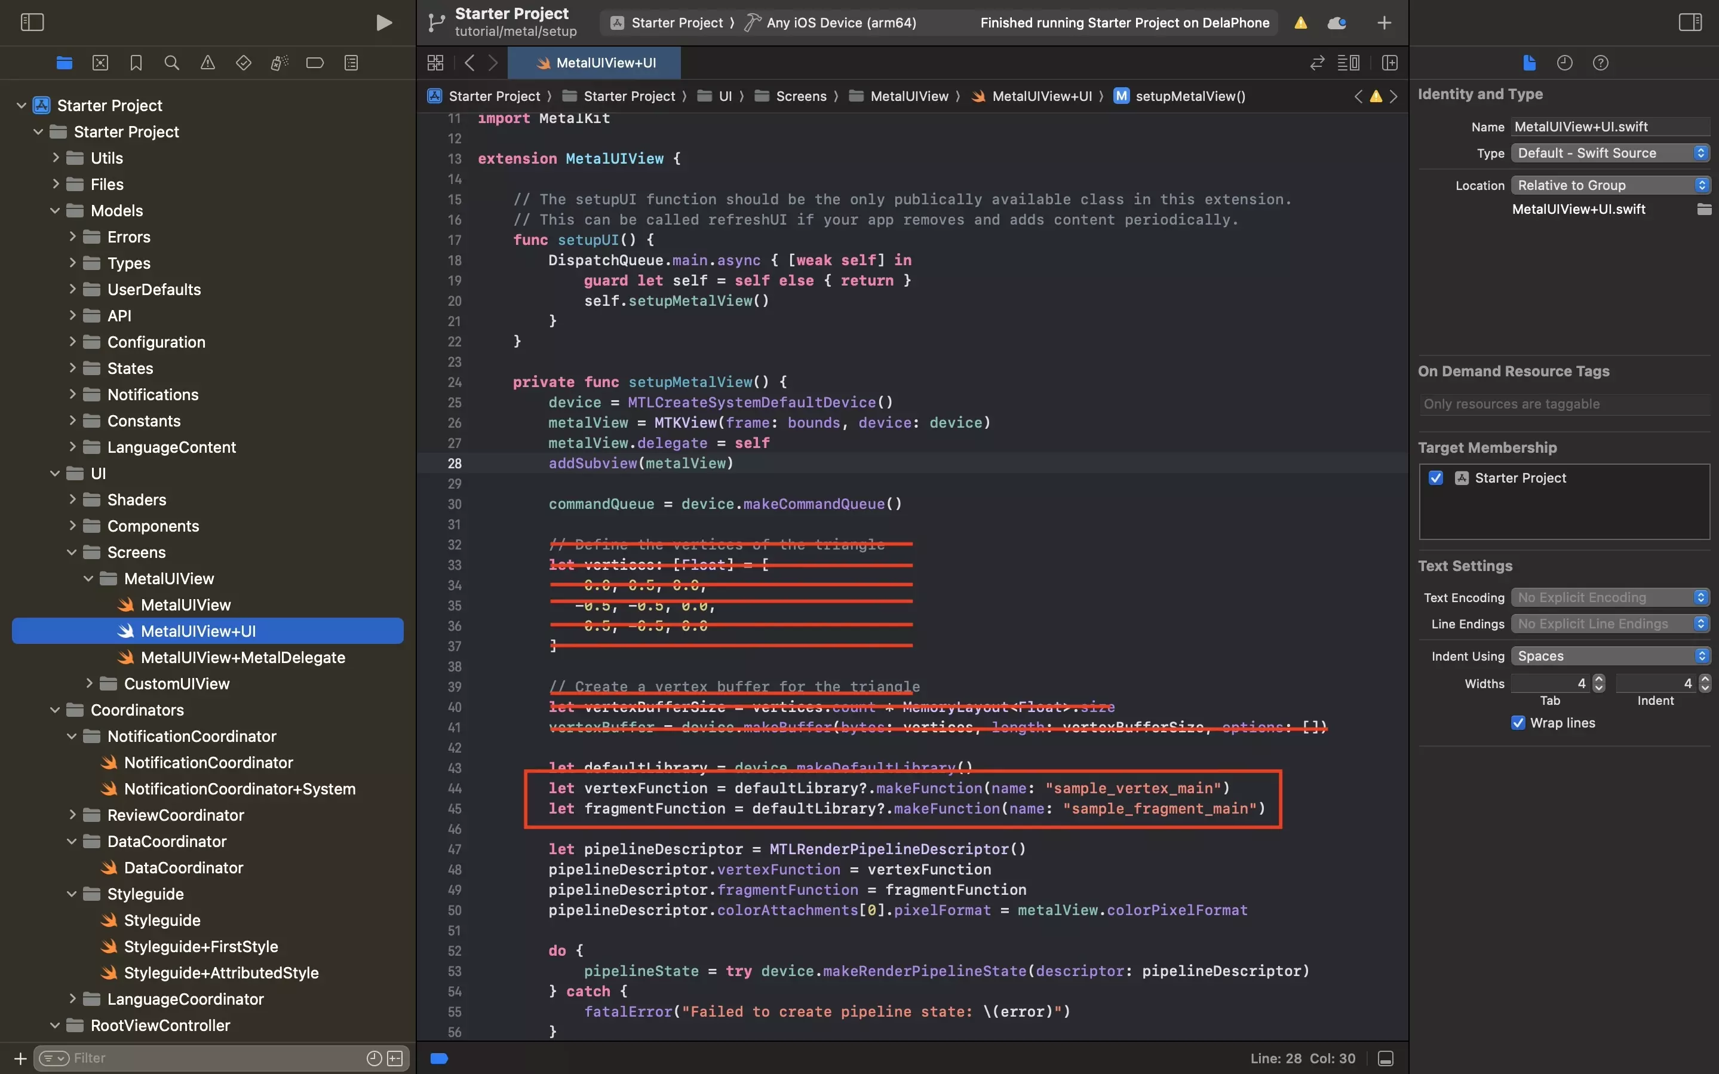Open the Project navigator folder icon
1719x1074 pixels.
pos(64,63)
